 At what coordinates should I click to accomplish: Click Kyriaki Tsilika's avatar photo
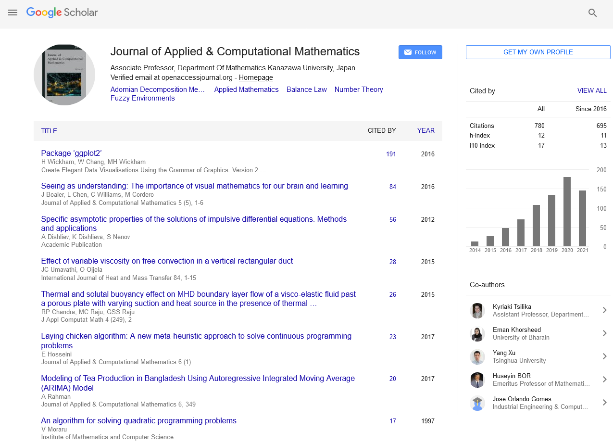[x=477, y=310]
